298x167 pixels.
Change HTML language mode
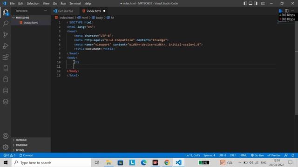[x=243, y=155]
